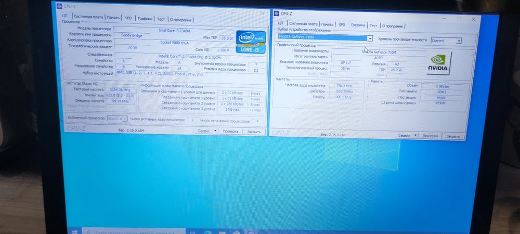Open Память tab in right CPU-Z window
This screenshot has width=520, height=234.
327,24
